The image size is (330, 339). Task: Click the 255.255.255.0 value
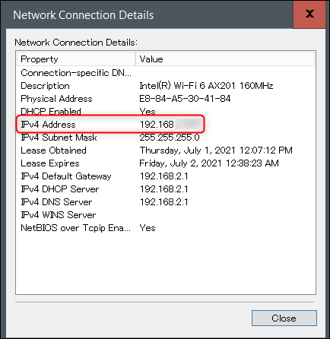[x=170, y=138]
